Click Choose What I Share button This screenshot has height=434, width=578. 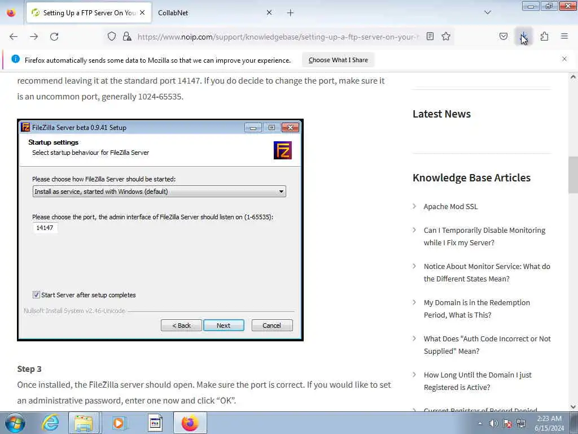coord(338,60)
